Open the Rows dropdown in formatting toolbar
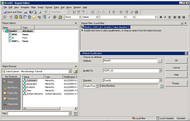The image size is (190, 121). [x=80, y=17]
